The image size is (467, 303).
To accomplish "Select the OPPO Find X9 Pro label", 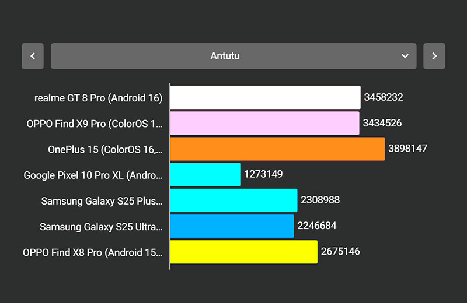I will pos(95,124).
